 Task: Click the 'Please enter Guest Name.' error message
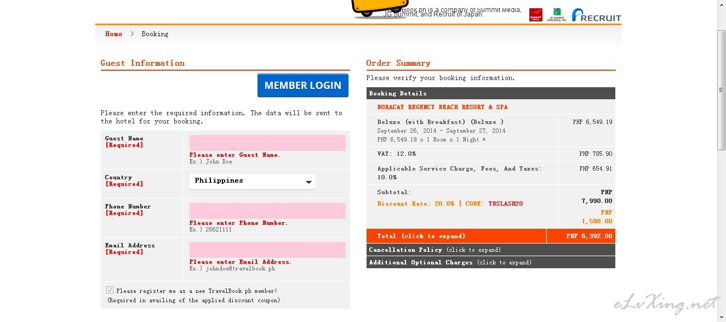click(235, 155)
